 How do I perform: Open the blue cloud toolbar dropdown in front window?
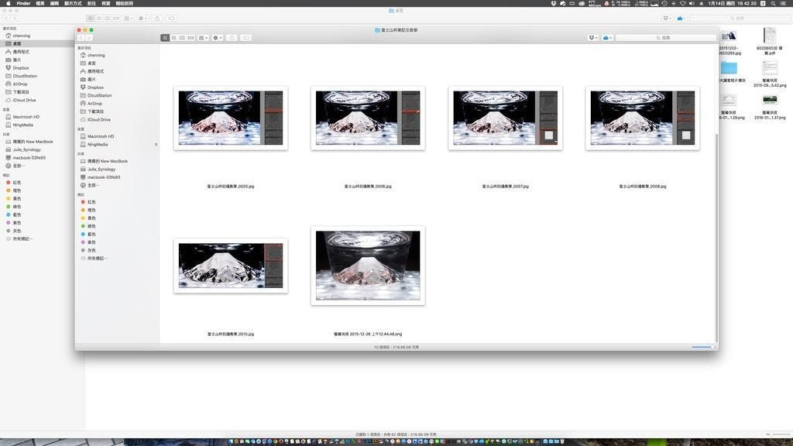point(607,38)
